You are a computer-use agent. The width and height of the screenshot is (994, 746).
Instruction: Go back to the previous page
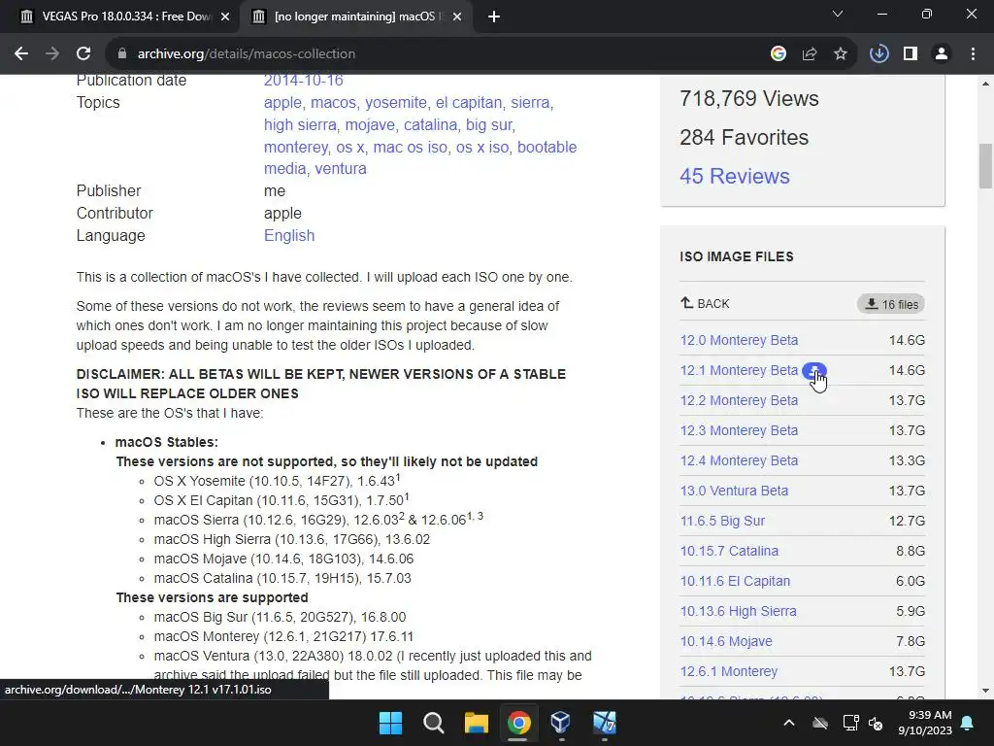click(x=21, y=54)
